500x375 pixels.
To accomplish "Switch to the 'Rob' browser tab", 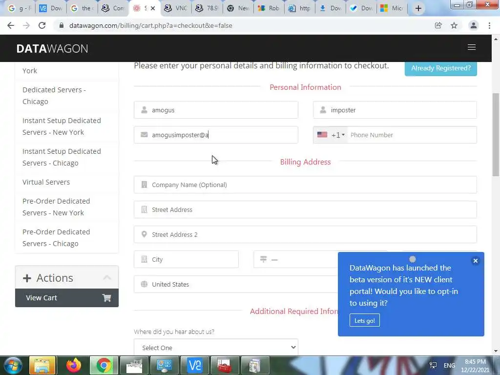I will 269,8.
